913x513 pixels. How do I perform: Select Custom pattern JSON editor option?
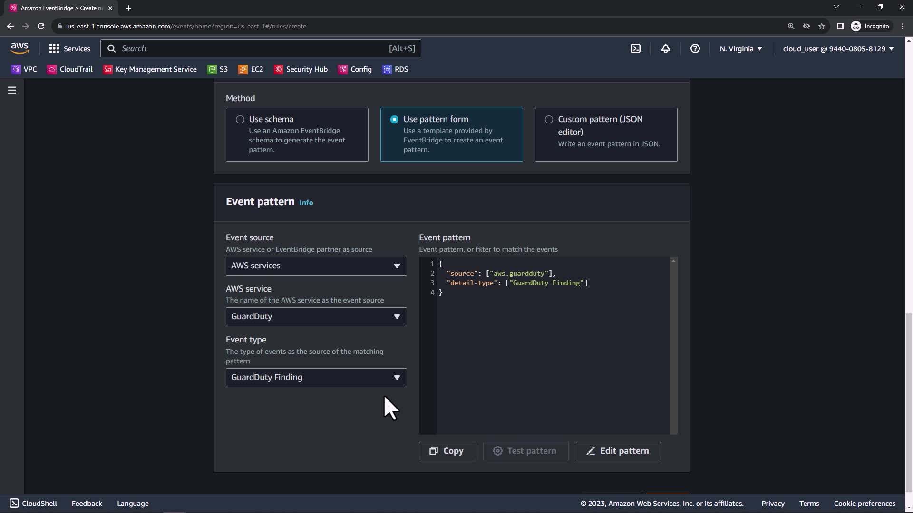click(549, 120)
